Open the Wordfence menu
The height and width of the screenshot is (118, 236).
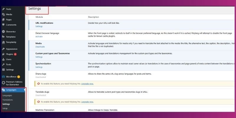click(11, 77)
